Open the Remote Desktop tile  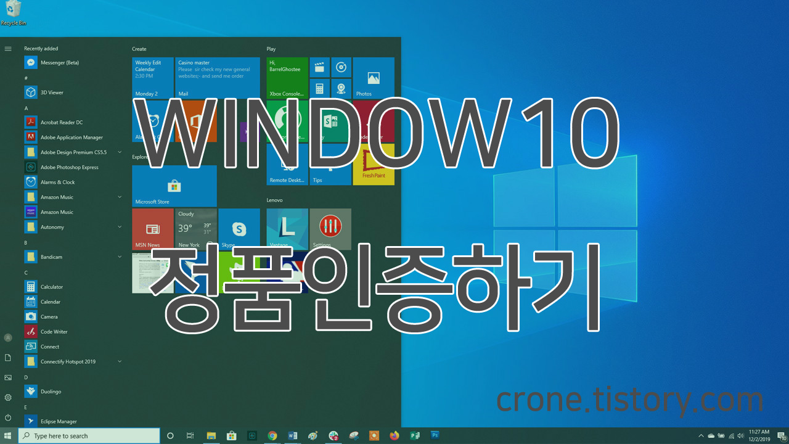pyautogui.click(x=287, y=164)
